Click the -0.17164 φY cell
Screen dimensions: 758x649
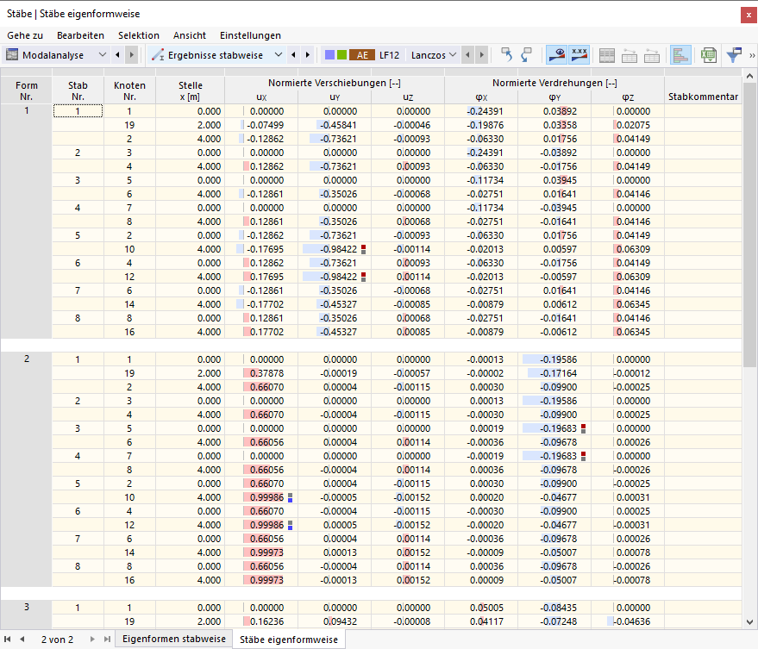(x=554, y=373)
